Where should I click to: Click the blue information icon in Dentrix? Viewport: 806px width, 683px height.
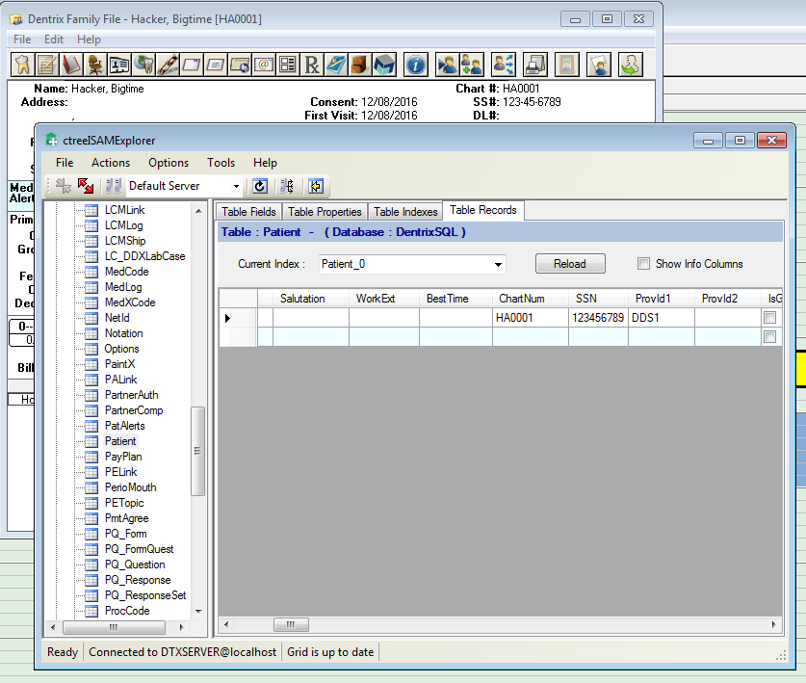(416, 65)
